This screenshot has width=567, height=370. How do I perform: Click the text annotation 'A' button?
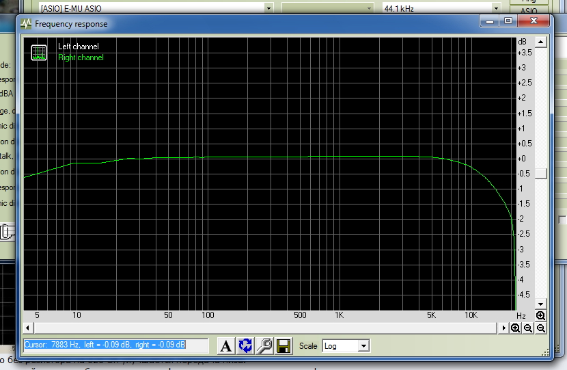click(226, 346)
